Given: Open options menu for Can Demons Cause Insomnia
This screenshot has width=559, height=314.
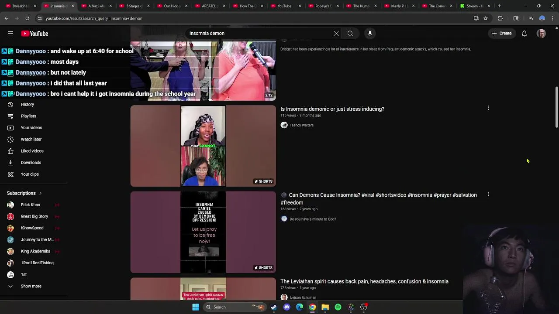Looking at the screenshot, I should [x=489, y=195].
